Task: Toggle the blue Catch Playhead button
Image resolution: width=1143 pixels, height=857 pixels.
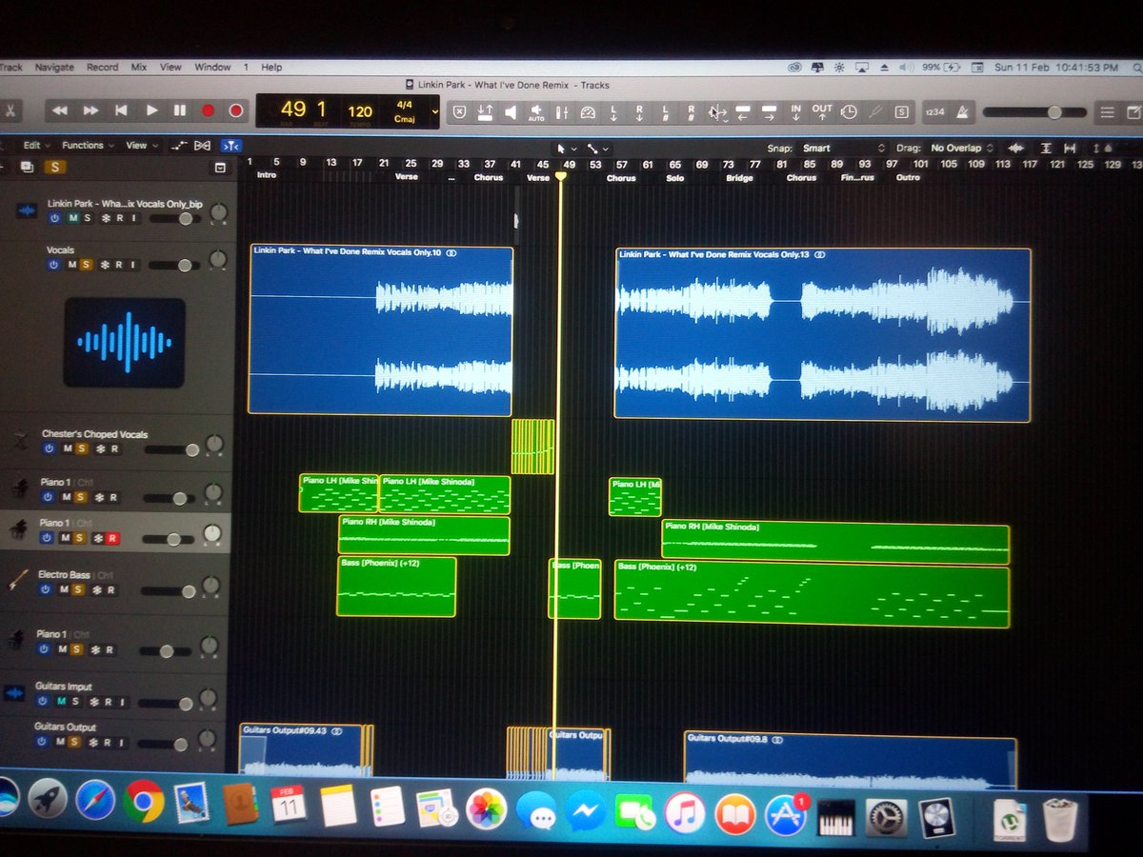Action: tap(231, 146)
